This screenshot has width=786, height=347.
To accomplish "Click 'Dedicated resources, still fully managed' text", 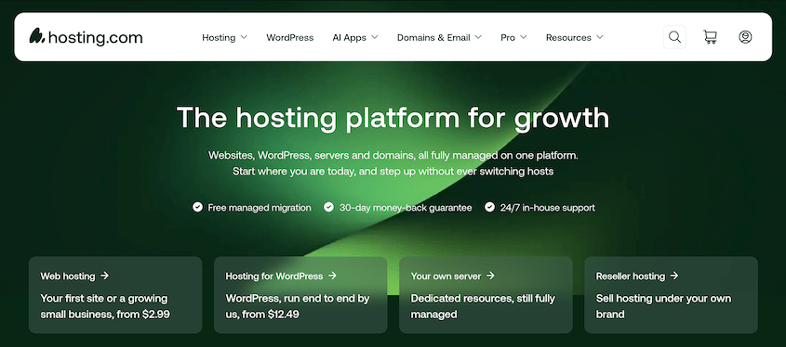I will 483,306.
